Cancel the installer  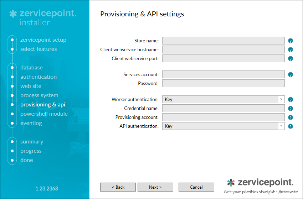point(196,187)
